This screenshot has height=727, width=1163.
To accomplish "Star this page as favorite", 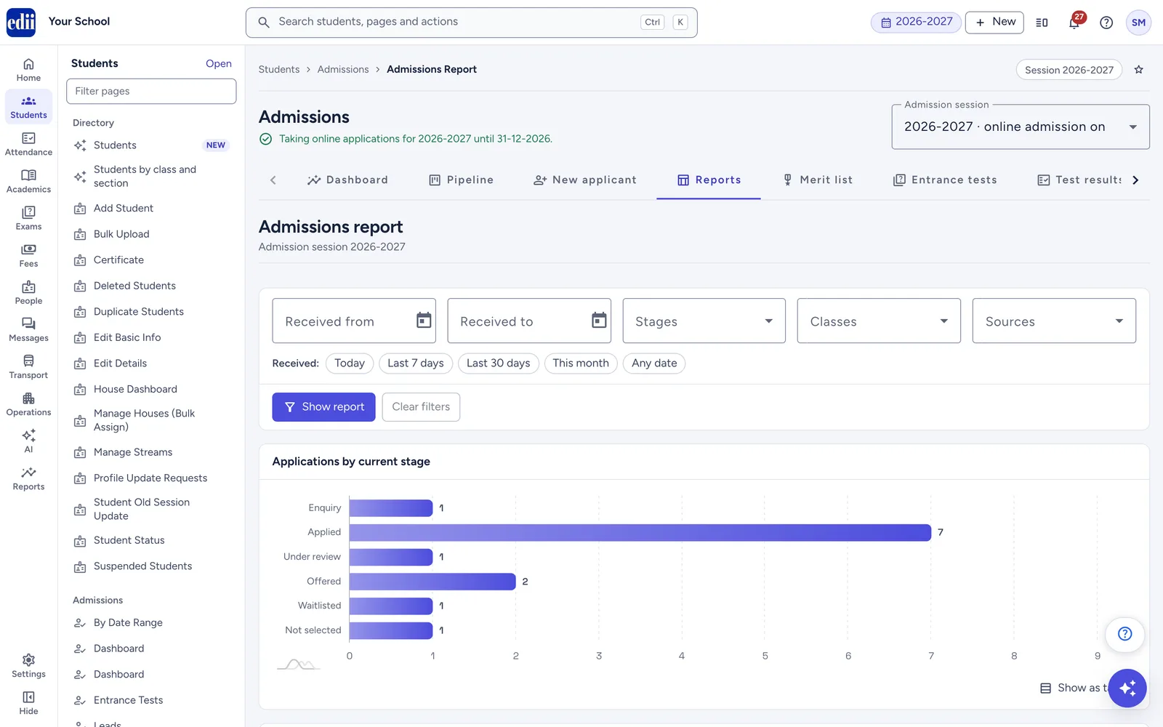I will 1139,70.
